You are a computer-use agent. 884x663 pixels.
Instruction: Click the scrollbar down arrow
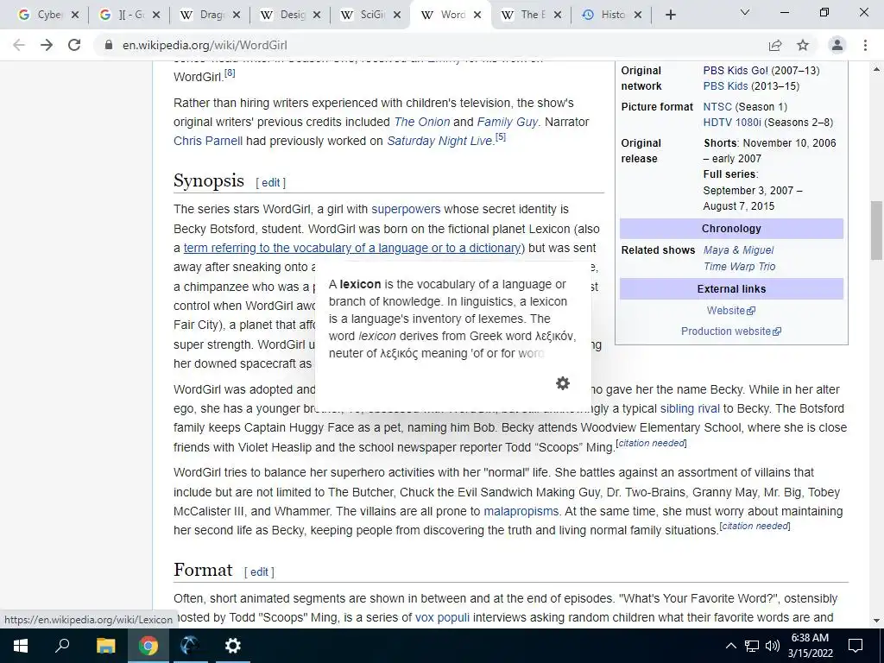tap(876, 621)
